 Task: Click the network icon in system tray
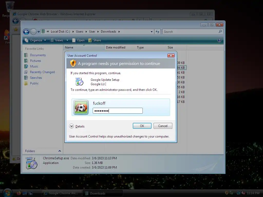(x=238, y=193)
